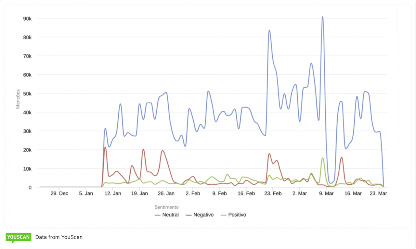Select the "16. Mar" x-axis date label

[353, 193]
